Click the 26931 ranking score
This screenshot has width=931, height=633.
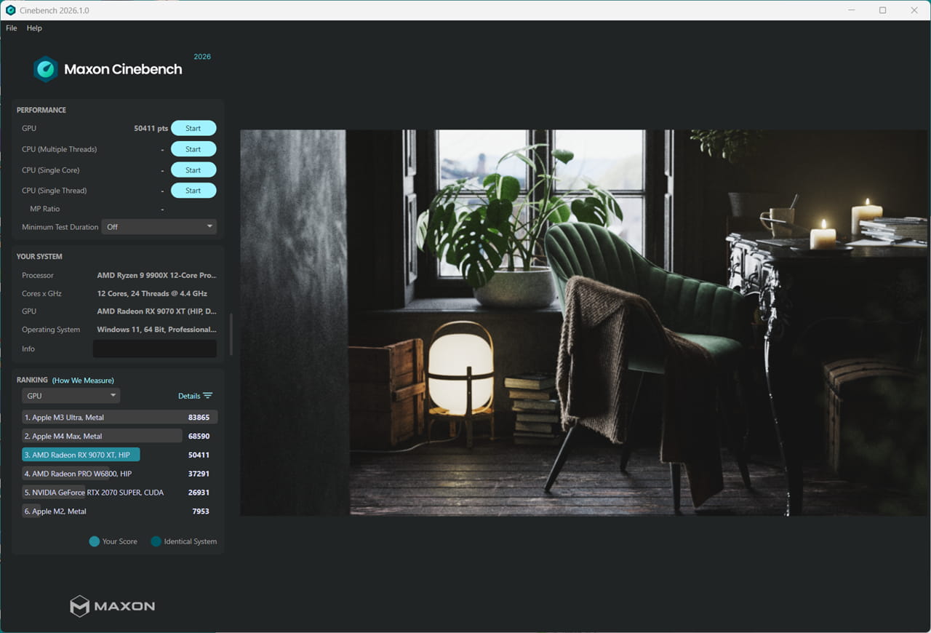(x=199, y=493)
